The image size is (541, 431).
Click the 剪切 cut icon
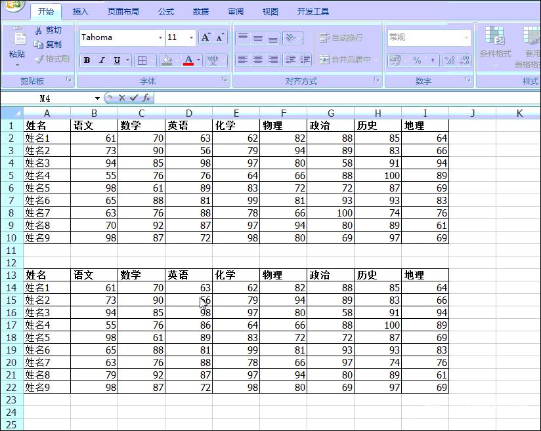[41, 30]
